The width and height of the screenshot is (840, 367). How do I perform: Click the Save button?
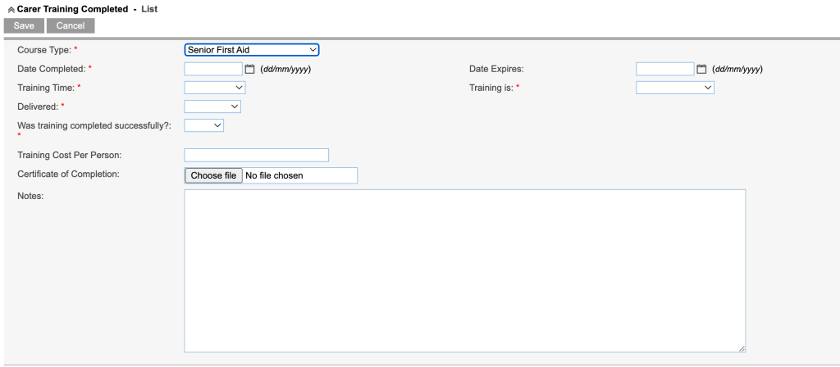24,25
